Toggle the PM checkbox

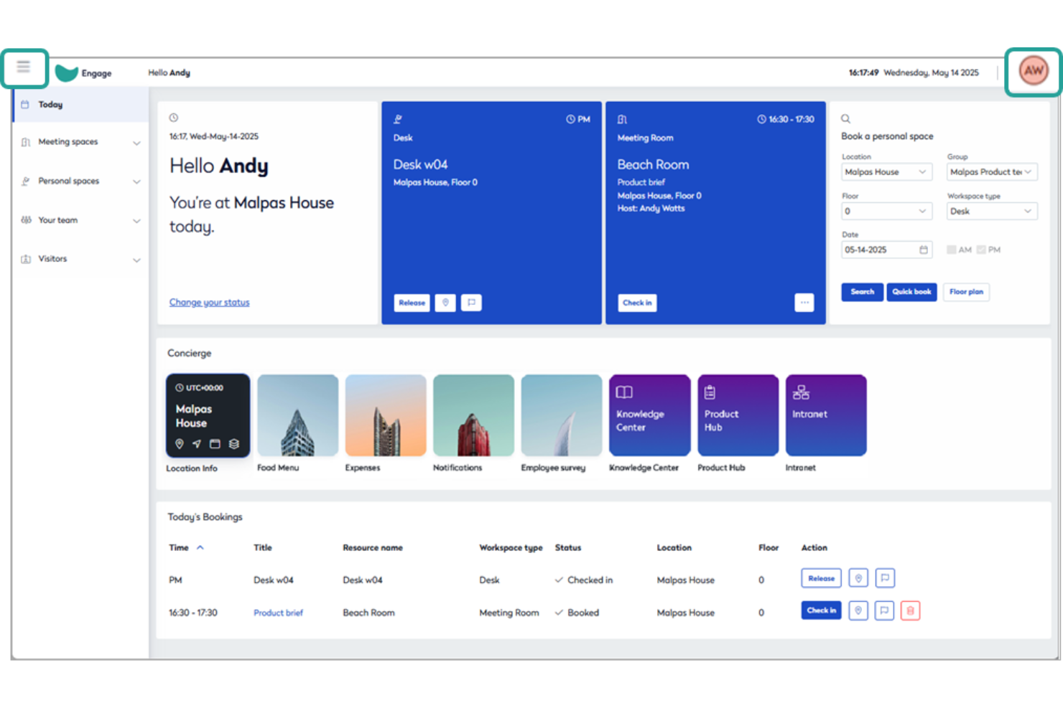tap(981, 250)
